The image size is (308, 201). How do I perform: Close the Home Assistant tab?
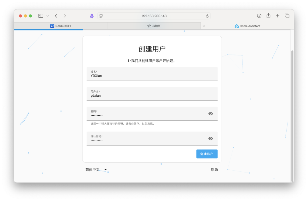pyautogui.click(x=204, y=26)
